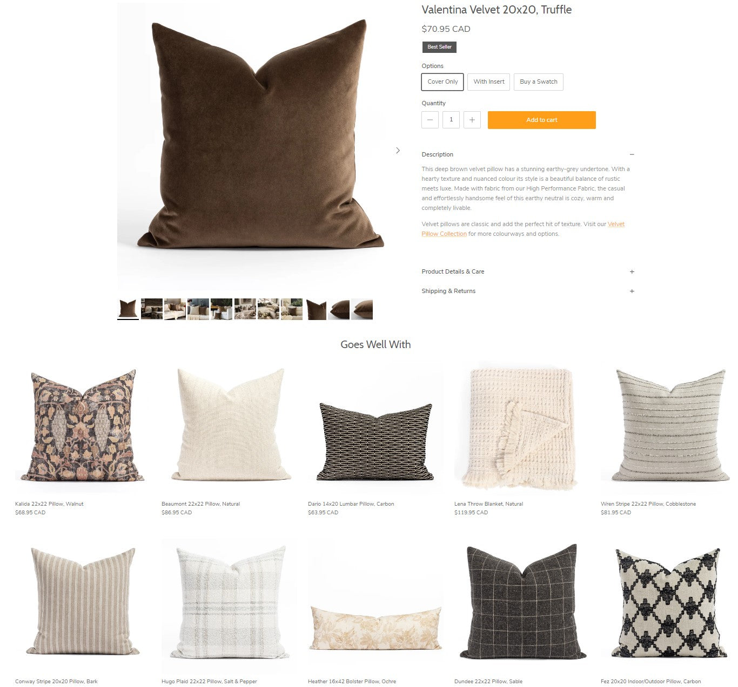Screen dimensions: 738x687
Task: Click the next image arrow on gallery
Action: [x=398, y=151]
